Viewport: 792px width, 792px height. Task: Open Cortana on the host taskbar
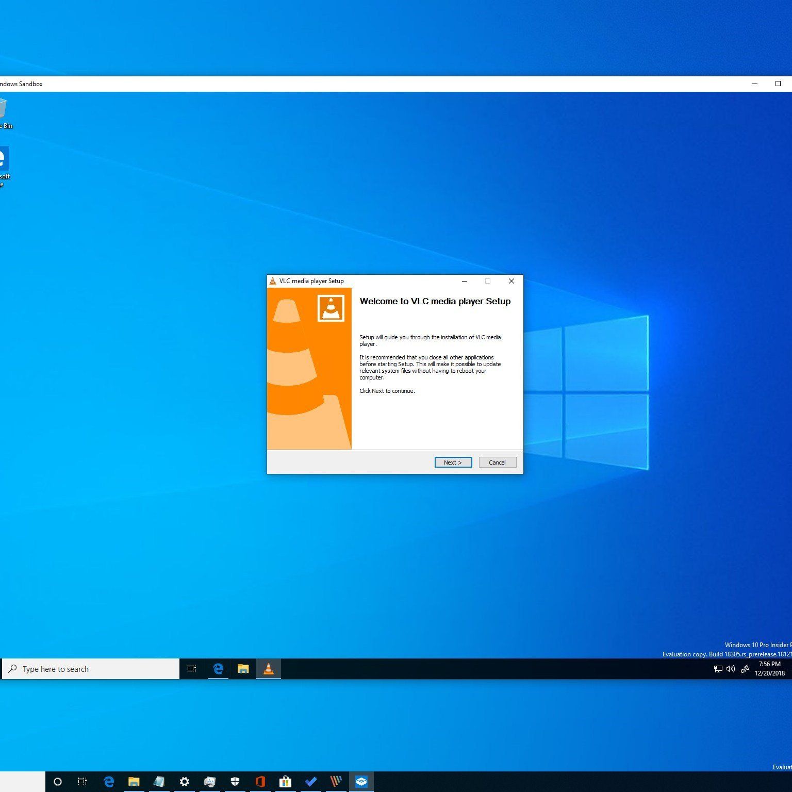coord(57,782)
